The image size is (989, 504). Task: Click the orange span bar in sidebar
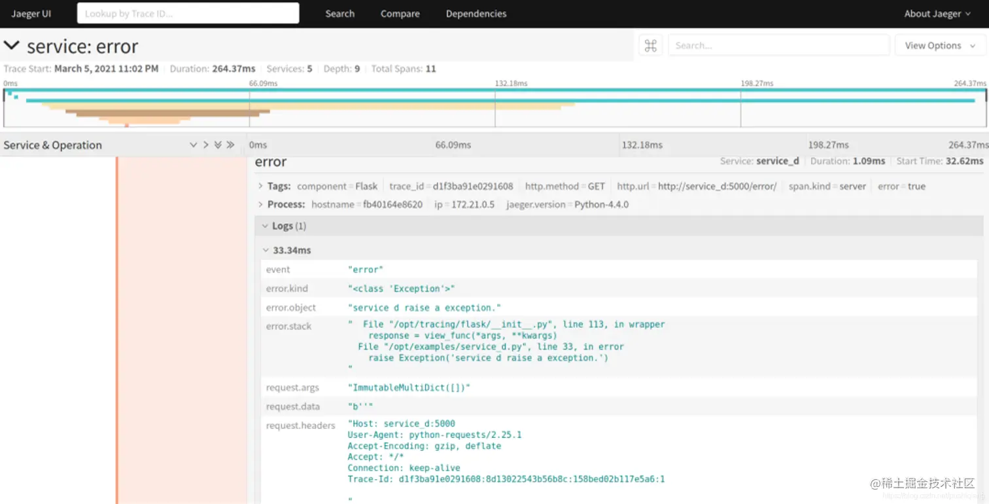117,330
